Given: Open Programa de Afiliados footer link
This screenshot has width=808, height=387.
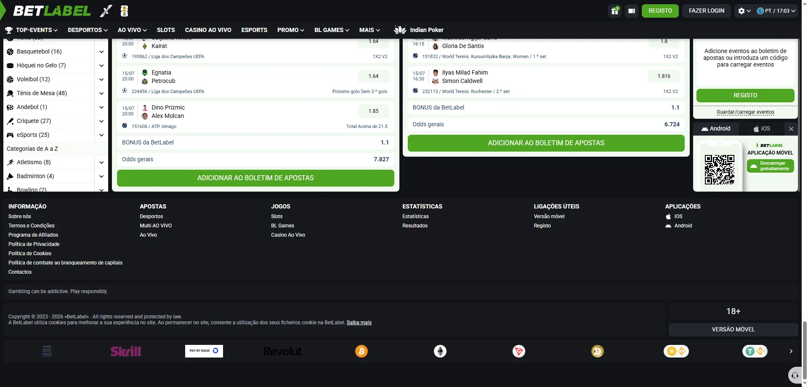Looking at the screenshot, I should point(33,235).
